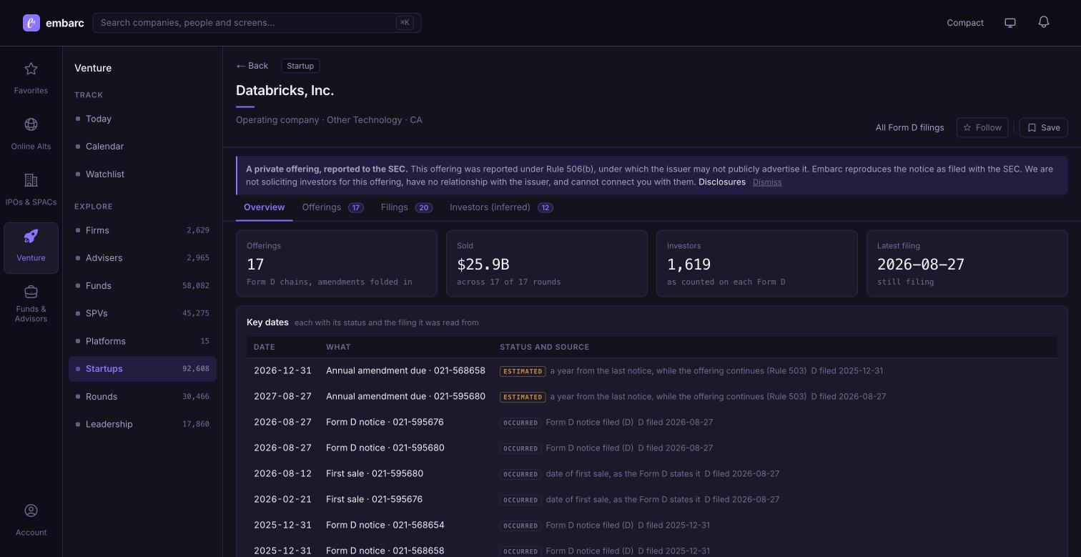The width and height of the screenshot is (1081, 557).
Task: Save Databricks with bookmark button
Action: [1043, 127]
